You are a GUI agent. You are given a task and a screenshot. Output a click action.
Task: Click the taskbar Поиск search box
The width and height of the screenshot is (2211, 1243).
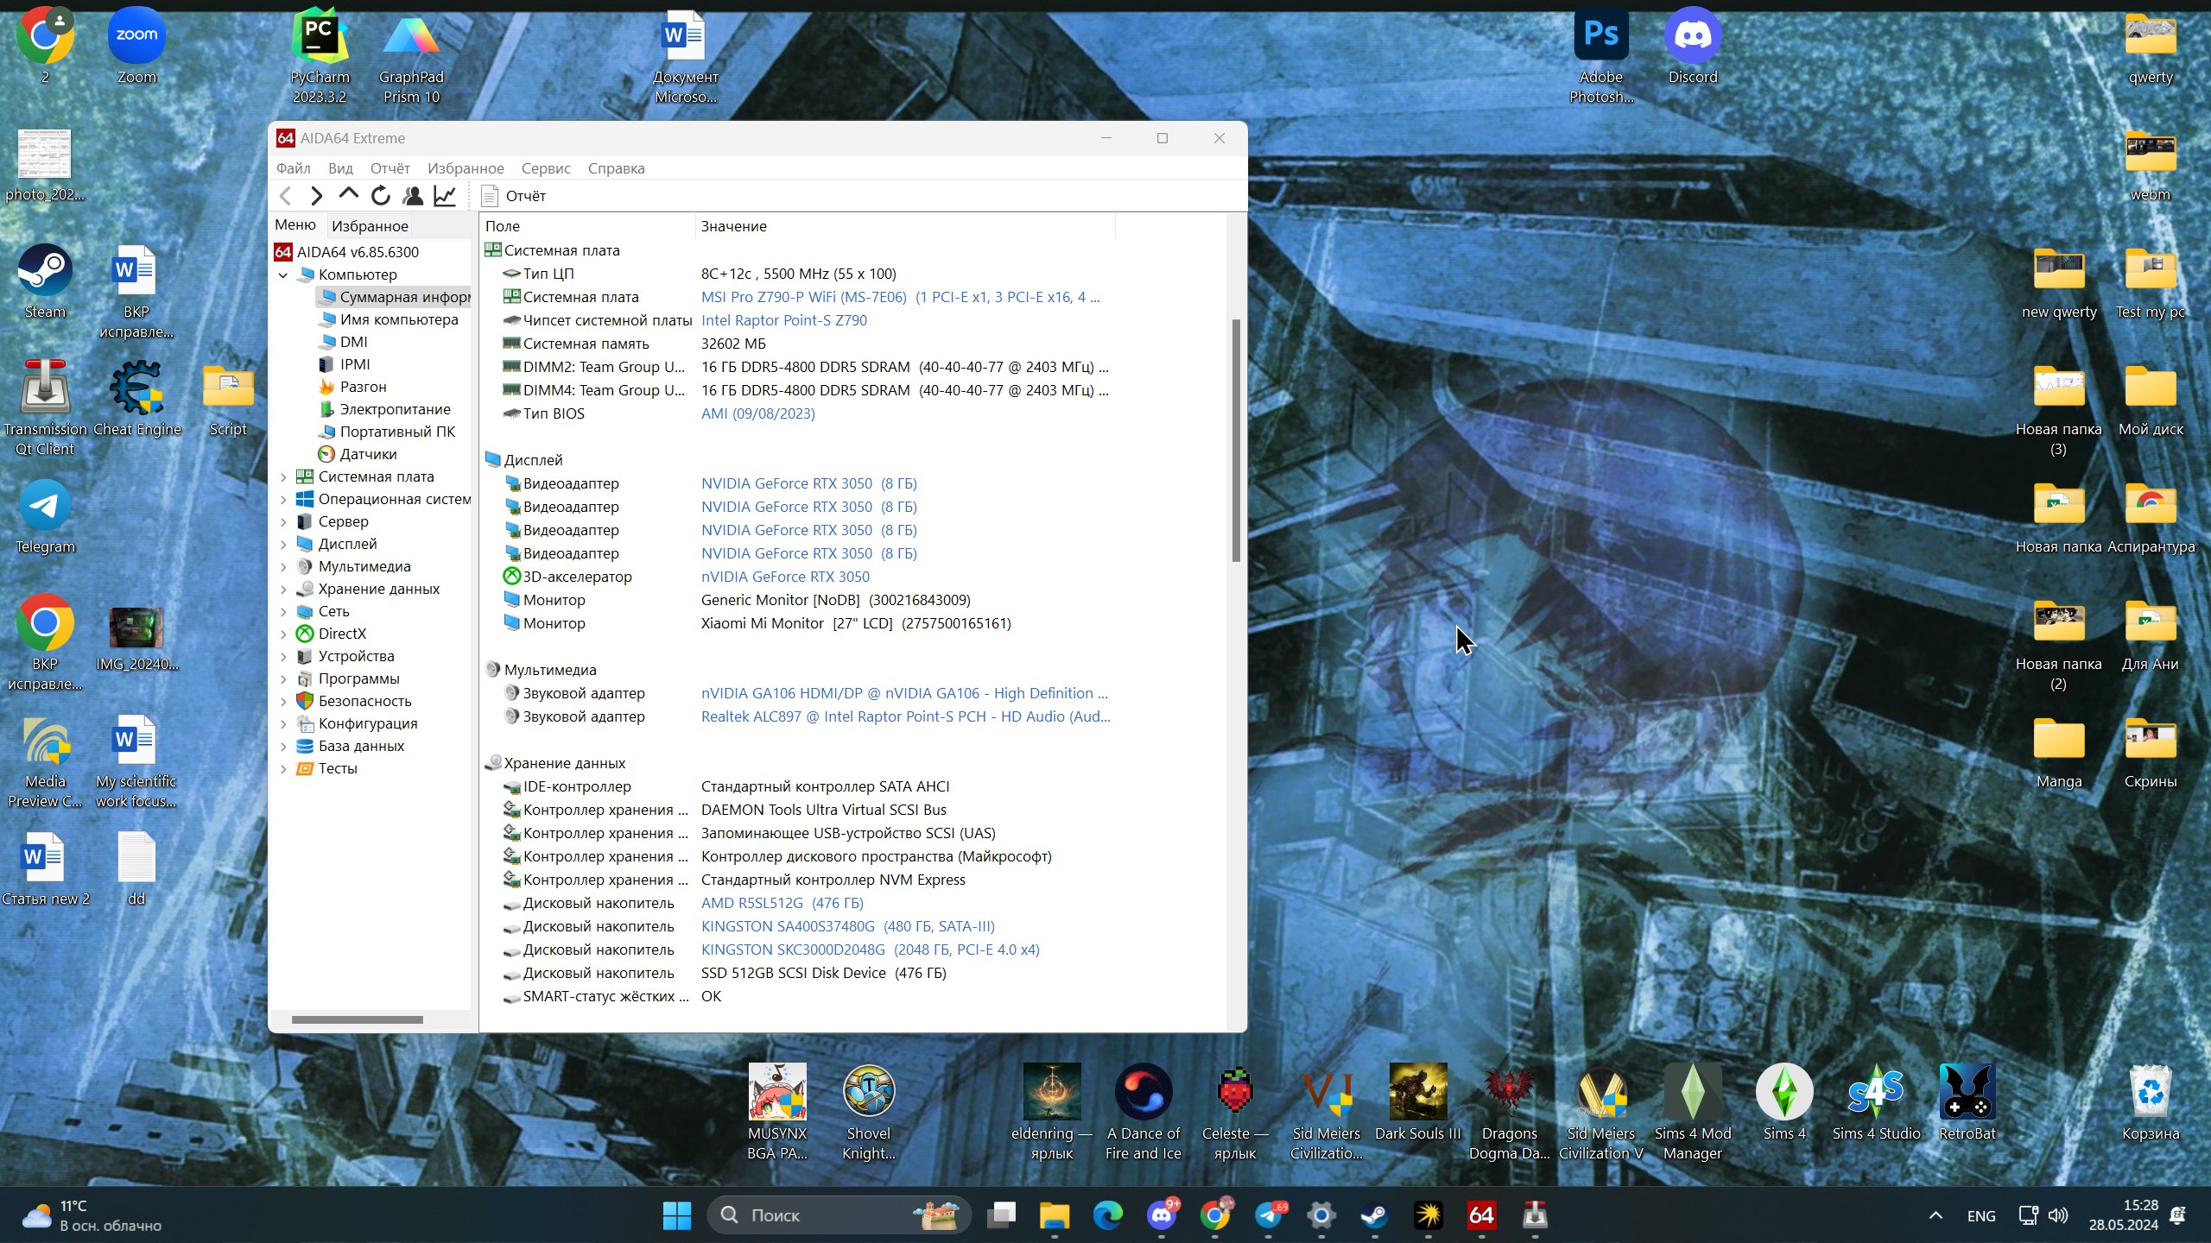pos(839,1215)
